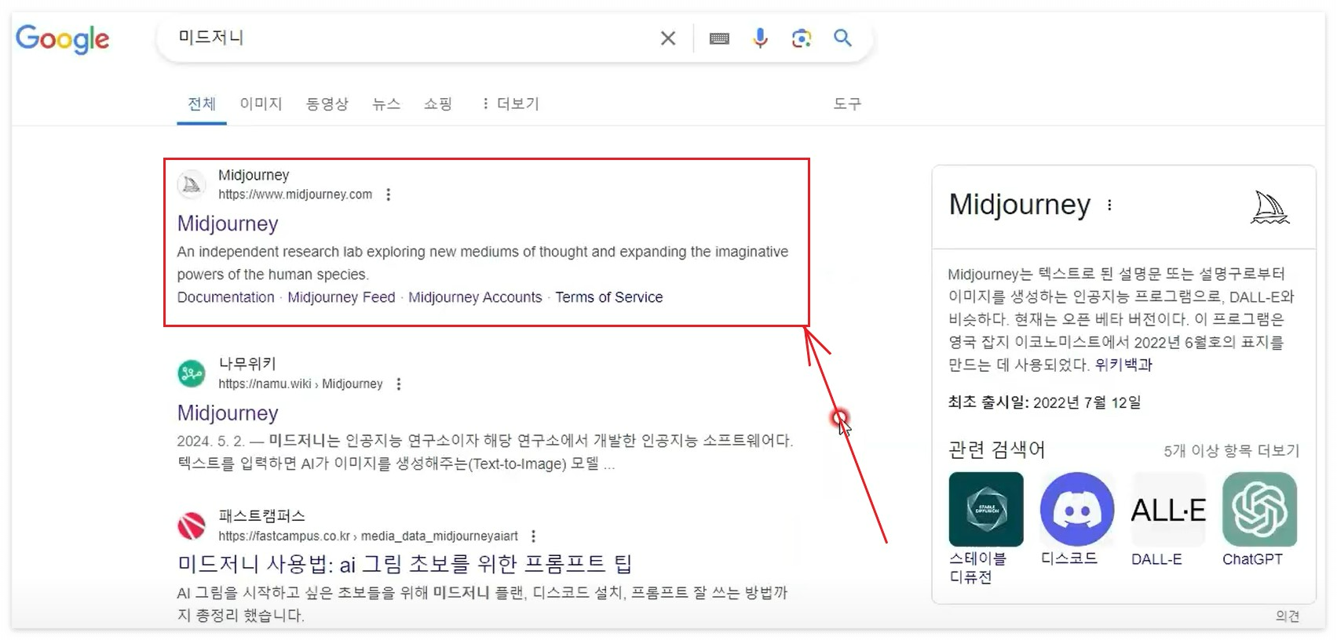Viewport: 1337px width, 640px height.
Task: Open the 스테이블 디퓨전 related search thumbnail
Action: click(986, 509)
